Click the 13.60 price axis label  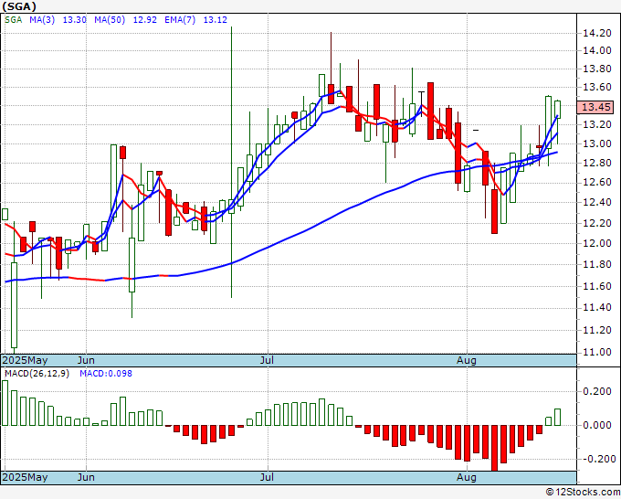(597, 87)
